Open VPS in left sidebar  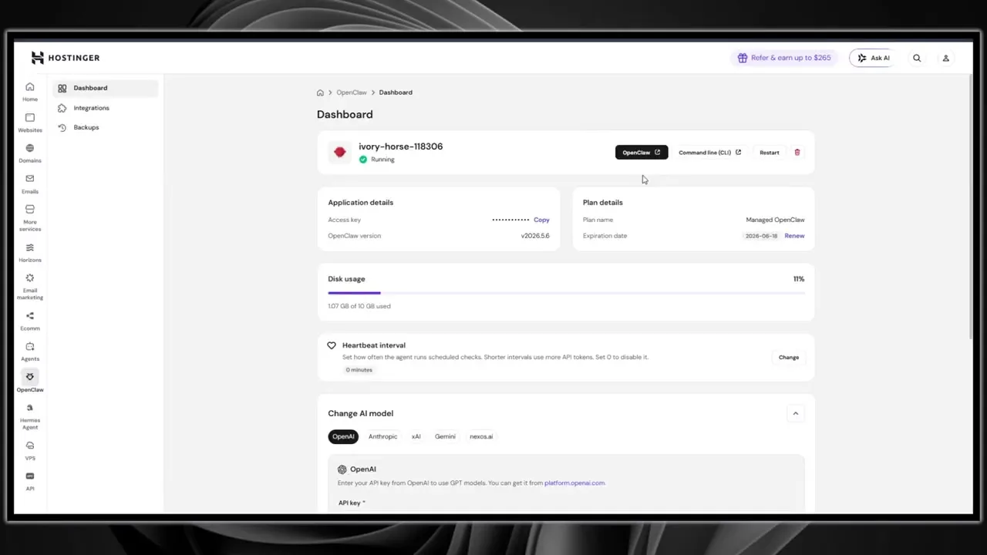tap(30, 450)
